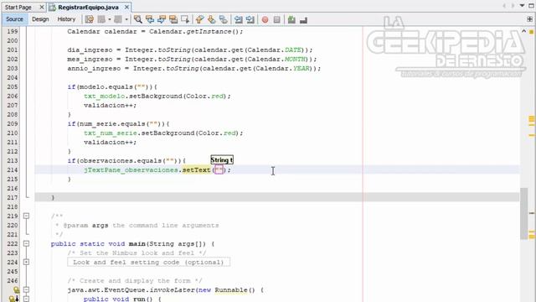Image resolution: width=536 pixels, height=302 pixels.
Task: Switch to Source view
Action: click(x=14, y=19)
